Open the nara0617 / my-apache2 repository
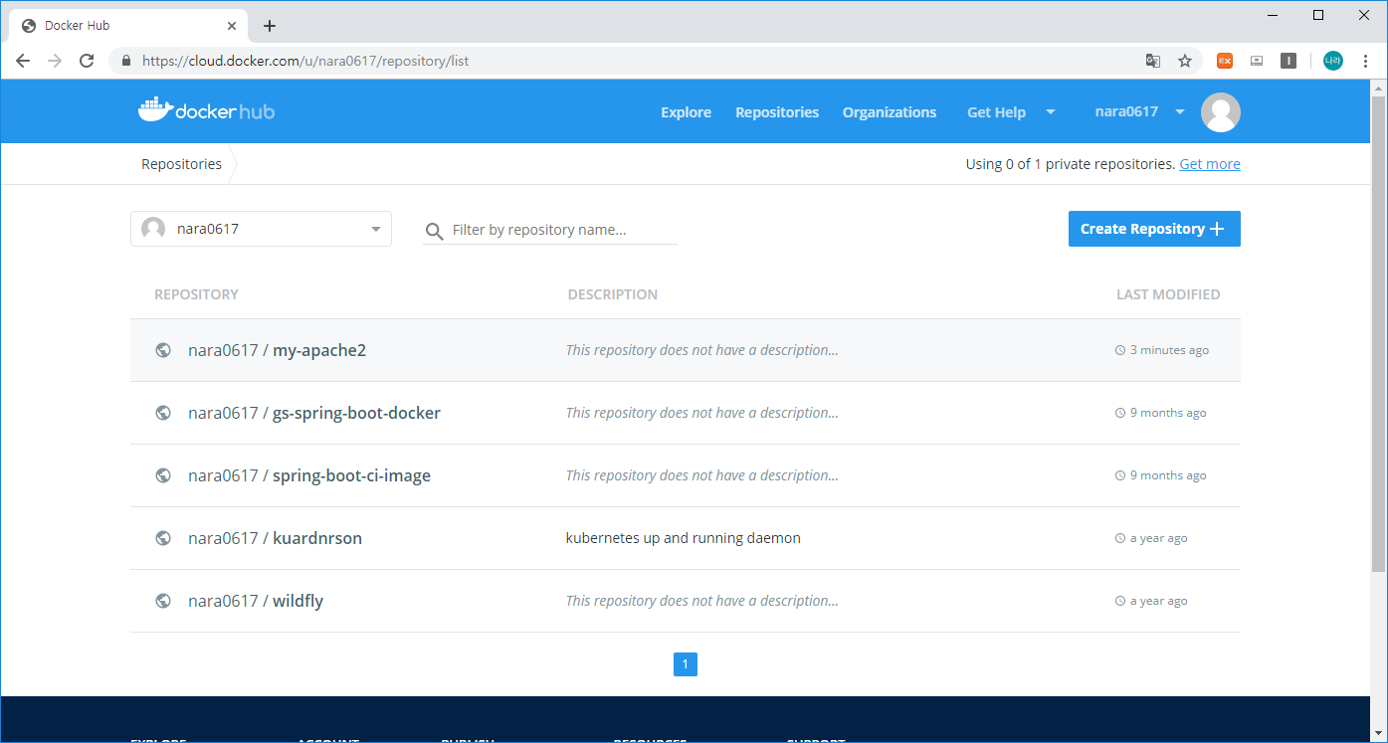Image resolution: width=1388 pixels, height=743 pixels. point(277,350)
